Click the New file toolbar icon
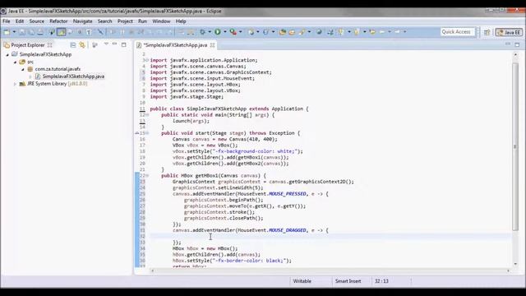The width and height of the screenshot is (526, 296). [7, 32]
